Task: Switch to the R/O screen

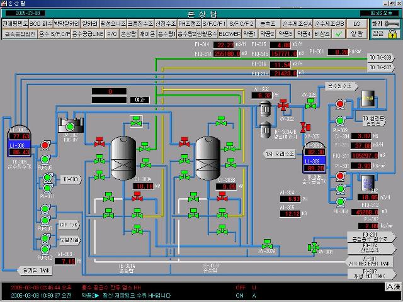Action: (x=112, y=33)
